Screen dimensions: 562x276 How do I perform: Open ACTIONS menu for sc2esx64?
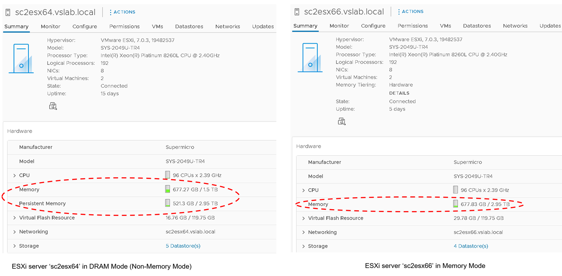[122, 12]
